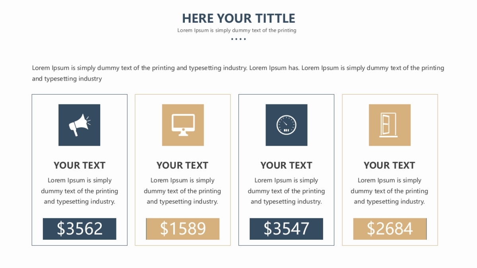Select the open door icon
The image size is (477, 268).
pos(390,125)
